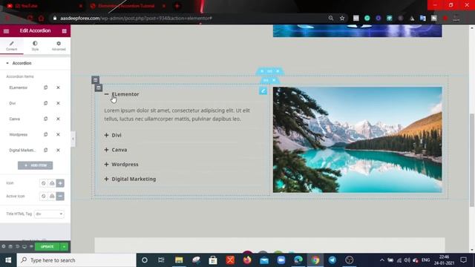The height and width of the screenshot is (267, 475).
Task: Add section using the section handle plus
Action: (262, 71)
